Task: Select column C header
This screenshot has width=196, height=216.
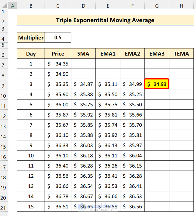Action: [x=58, y=6]
